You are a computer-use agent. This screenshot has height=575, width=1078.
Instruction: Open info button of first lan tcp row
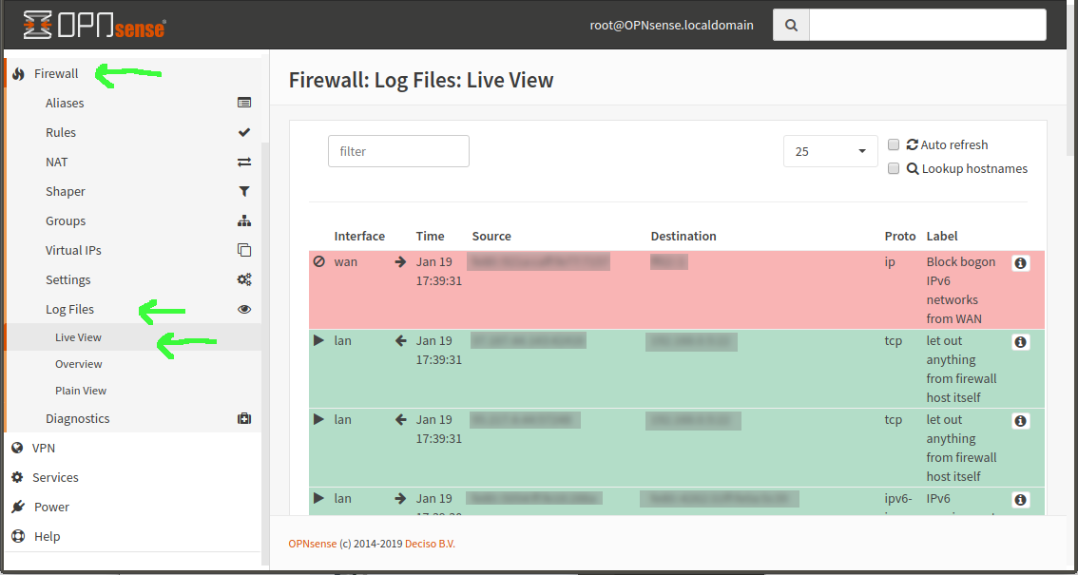[x=1020, y=341]
